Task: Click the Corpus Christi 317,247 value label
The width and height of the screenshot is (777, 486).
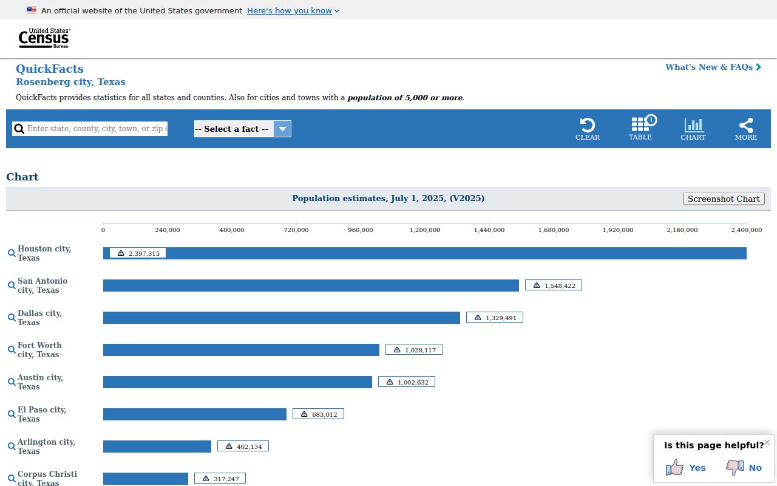Action: click(x=220, y=479)
